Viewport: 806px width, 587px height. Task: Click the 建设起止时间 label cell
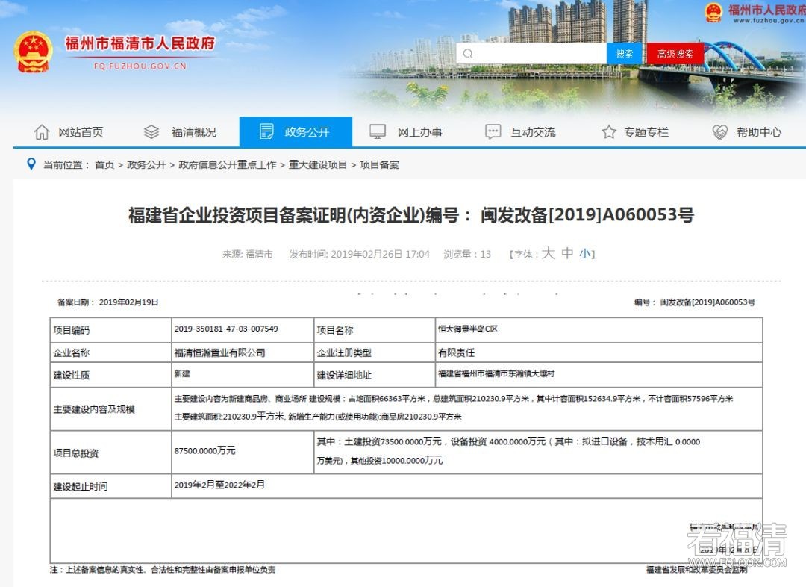(x=110, y=486)
